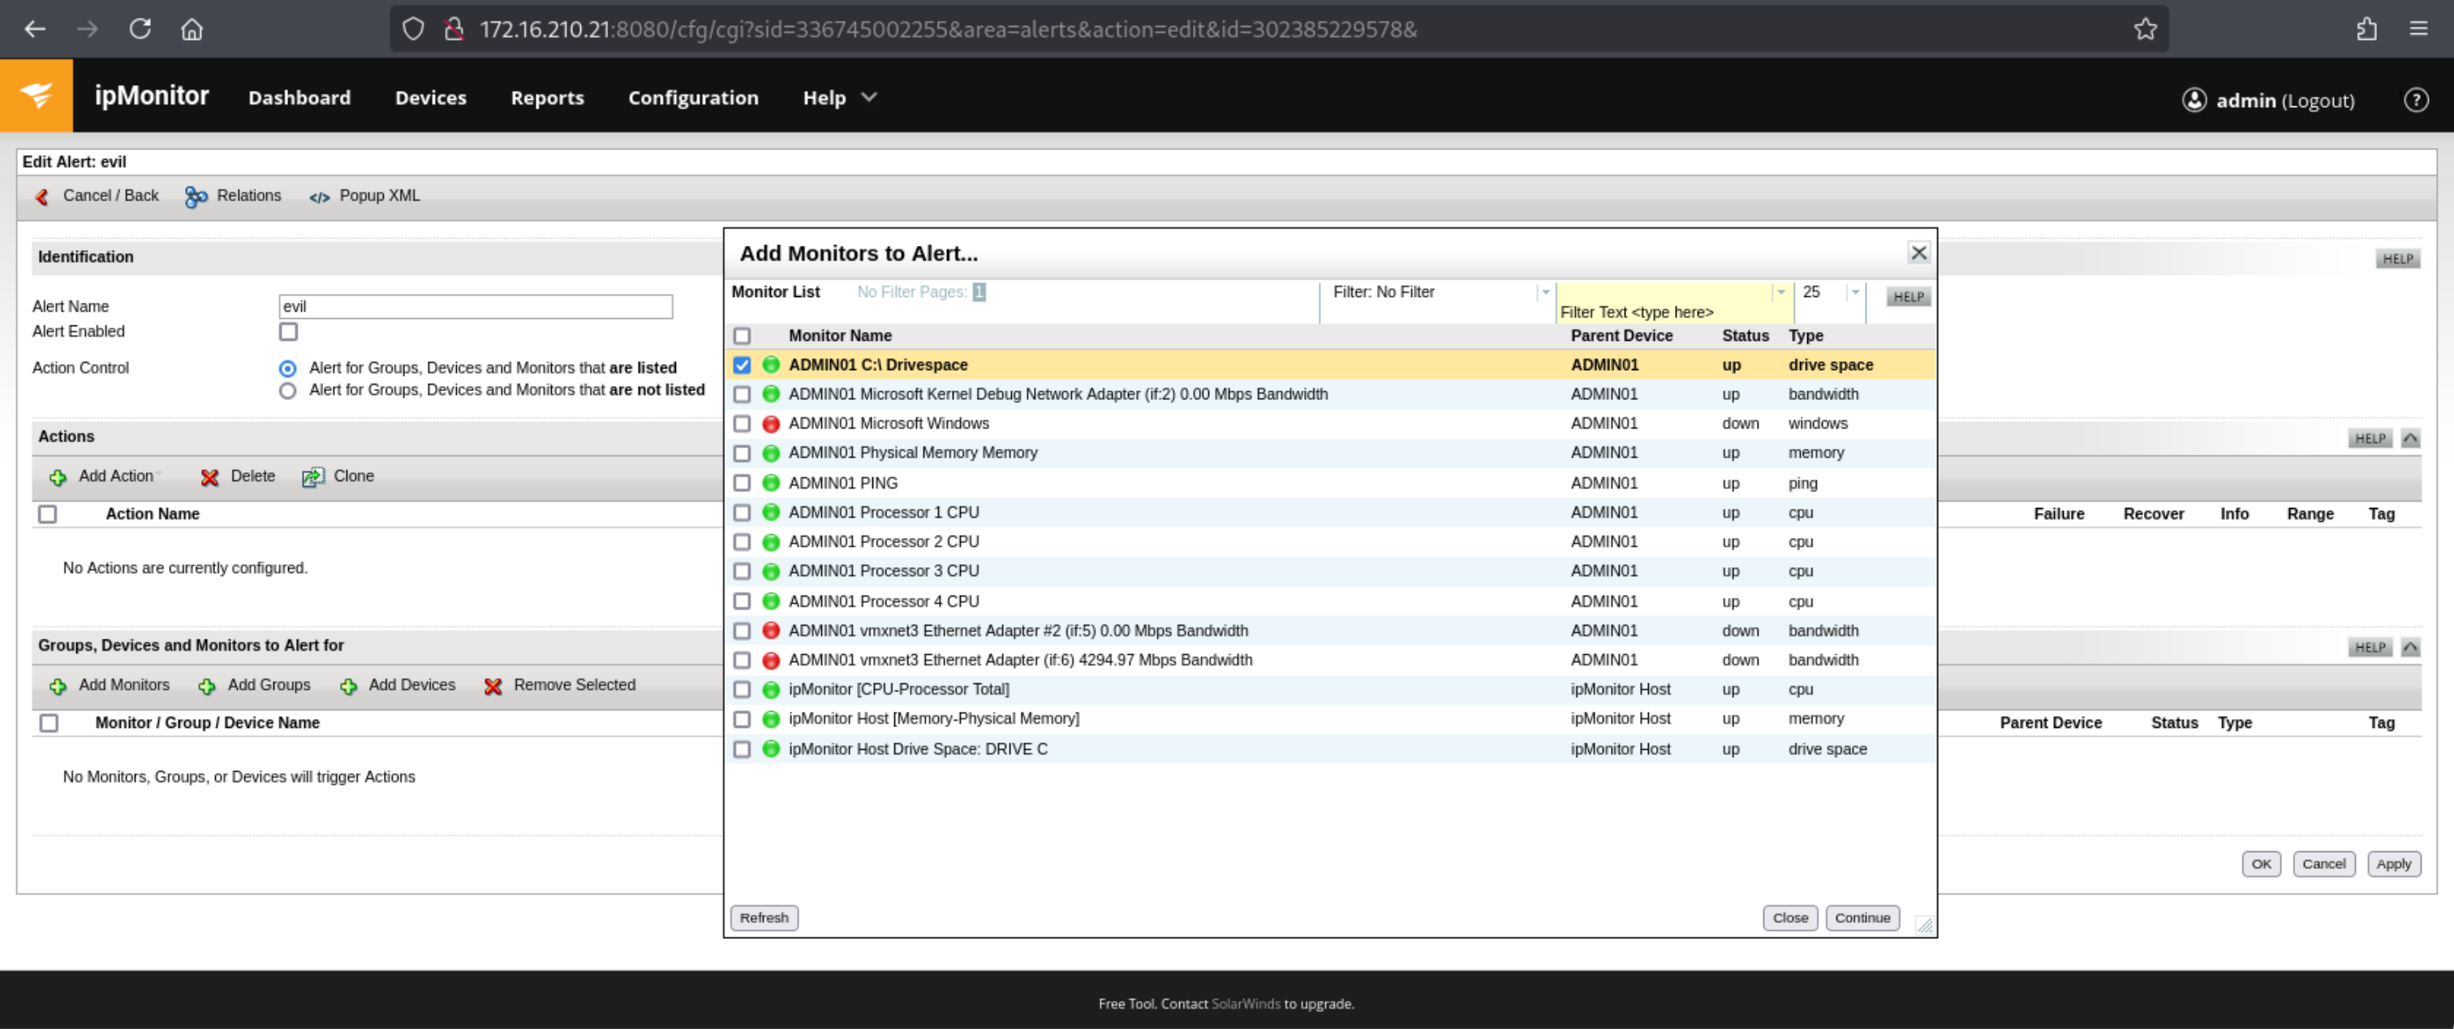2454x1029 pixels.
Task: Click the help question mark icon in header
Action: click(x=2416, y=99)
